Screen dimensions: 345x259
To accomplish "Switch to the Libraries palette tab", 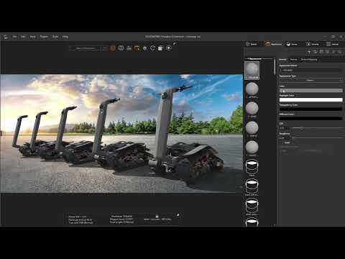I will [333, 44].
